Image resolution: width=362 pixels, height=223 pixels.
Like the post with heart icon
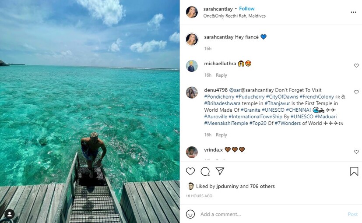pyautogui.click(x=190, y=171)
